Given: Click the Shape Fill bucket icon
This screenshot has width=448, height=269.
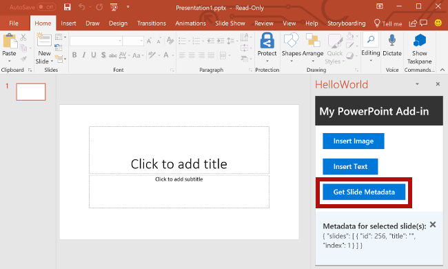Looking at the screenshot, I should pos(349,37).
